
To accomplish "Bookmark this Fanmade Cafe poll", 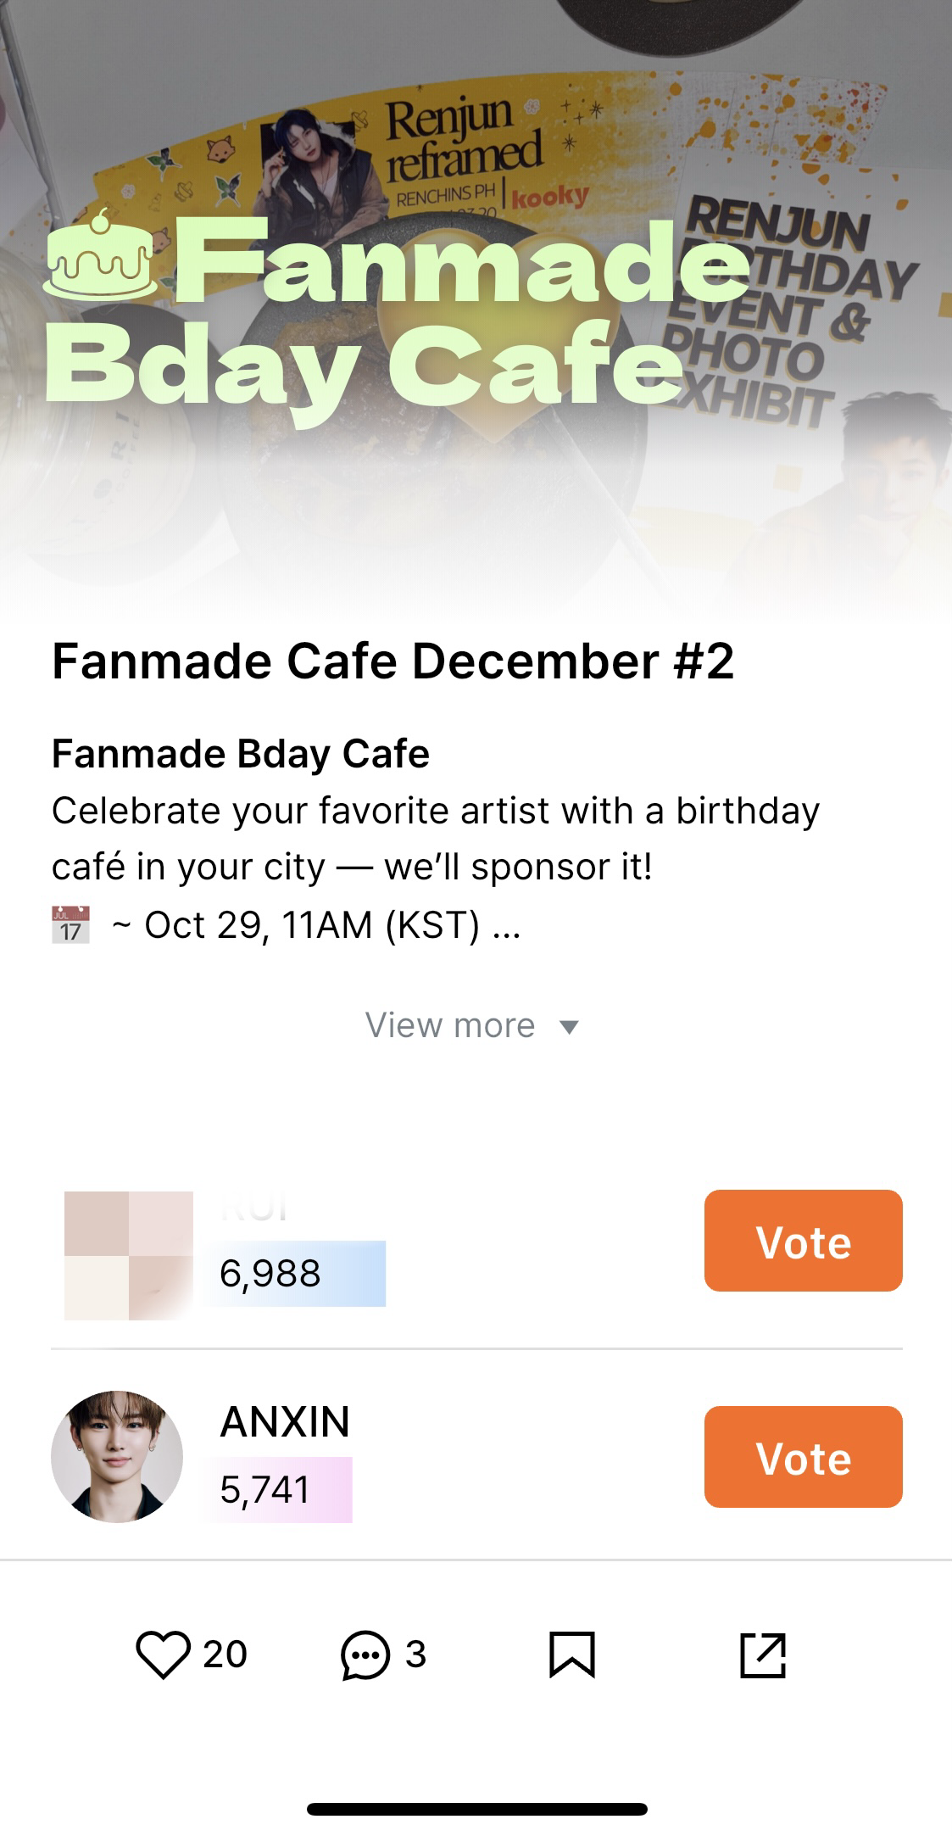I will [x=572, y=1655].
